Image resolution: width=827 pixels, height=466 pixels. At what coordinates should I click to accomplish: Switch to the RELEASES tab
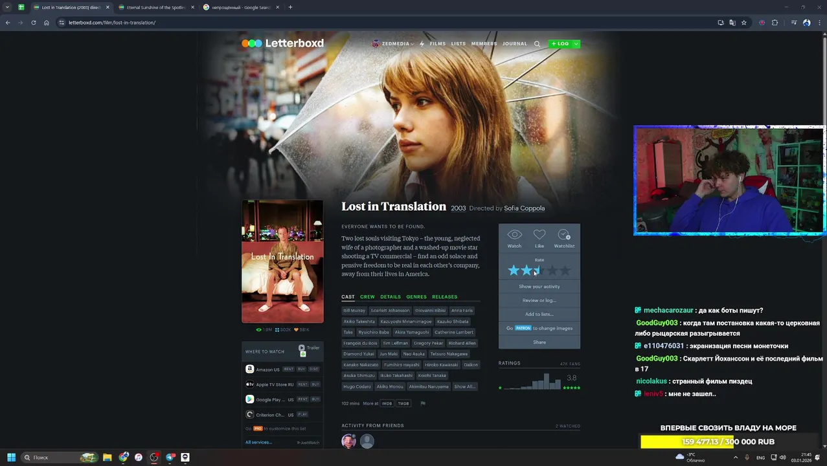tap(444, 296)
